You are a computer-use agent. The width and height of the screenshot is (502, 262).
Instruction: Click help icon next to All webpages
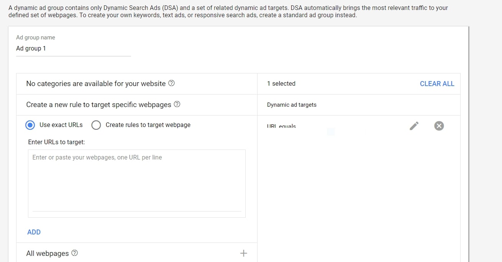click(75, 253)
